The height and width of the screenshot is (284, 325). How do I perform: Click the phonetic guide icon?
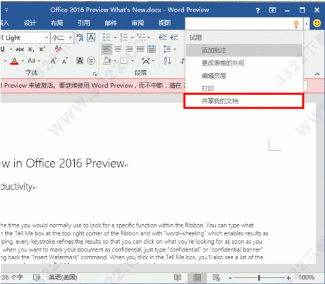click(x=80, y=38)
